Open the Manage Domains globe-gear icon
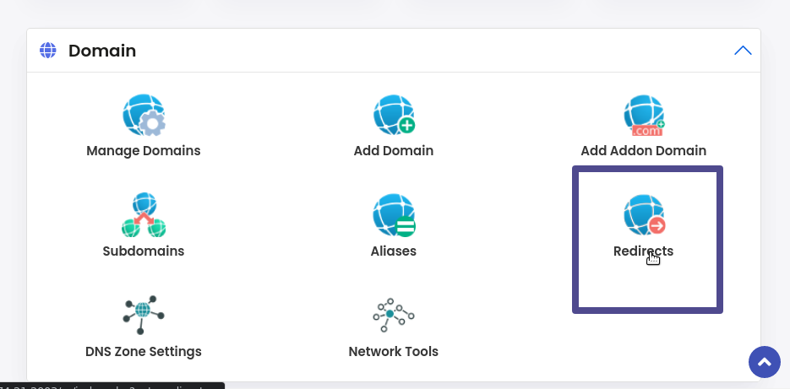This screenshot has height=389, width=790. (144, 115)
